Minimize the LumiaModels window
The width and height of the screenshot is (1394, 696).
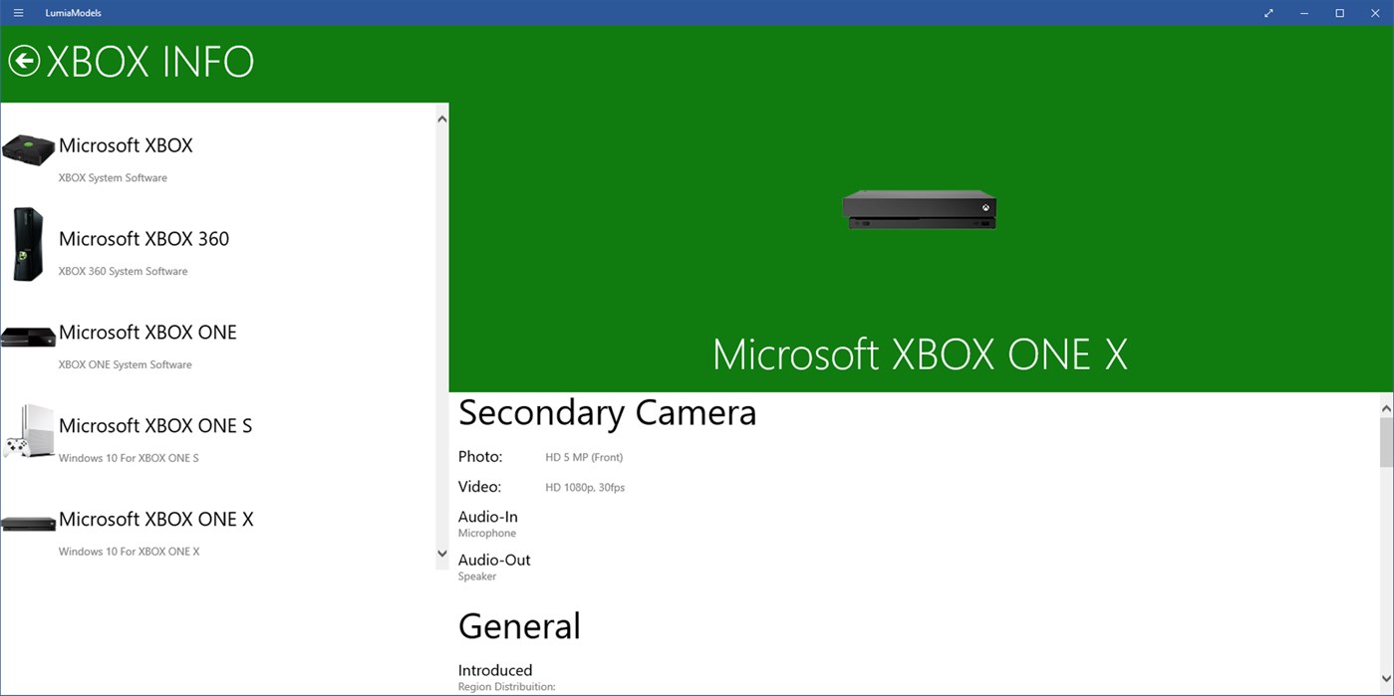click(x=1304, y=13)
